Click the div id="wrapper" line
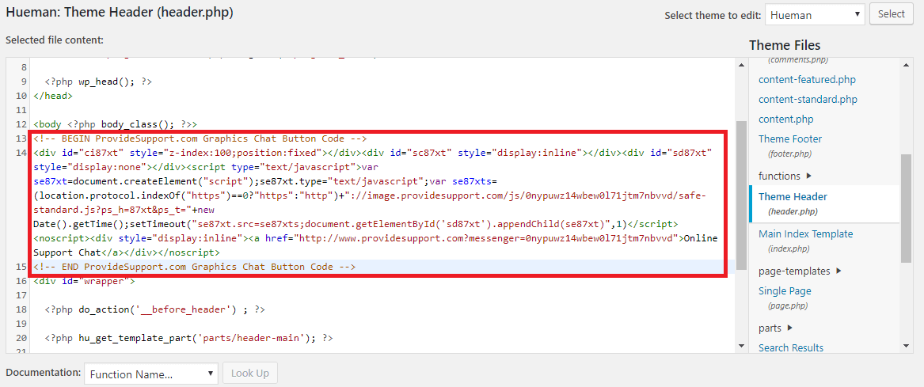Viewport: 924px width, 387px height. pos(84,281)
